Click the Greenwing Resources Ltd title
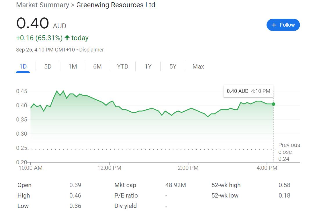The width and height of the screenshot is (313, 212). tap(115, 5)
